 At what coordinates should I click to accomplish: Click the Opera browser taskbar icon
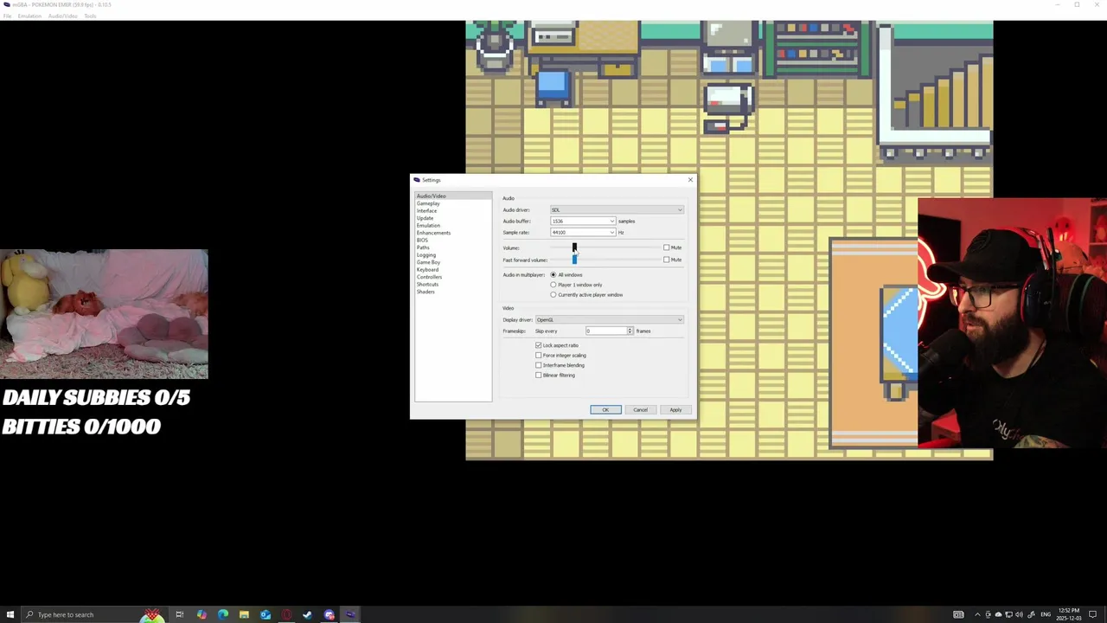(x=286, y=614)
